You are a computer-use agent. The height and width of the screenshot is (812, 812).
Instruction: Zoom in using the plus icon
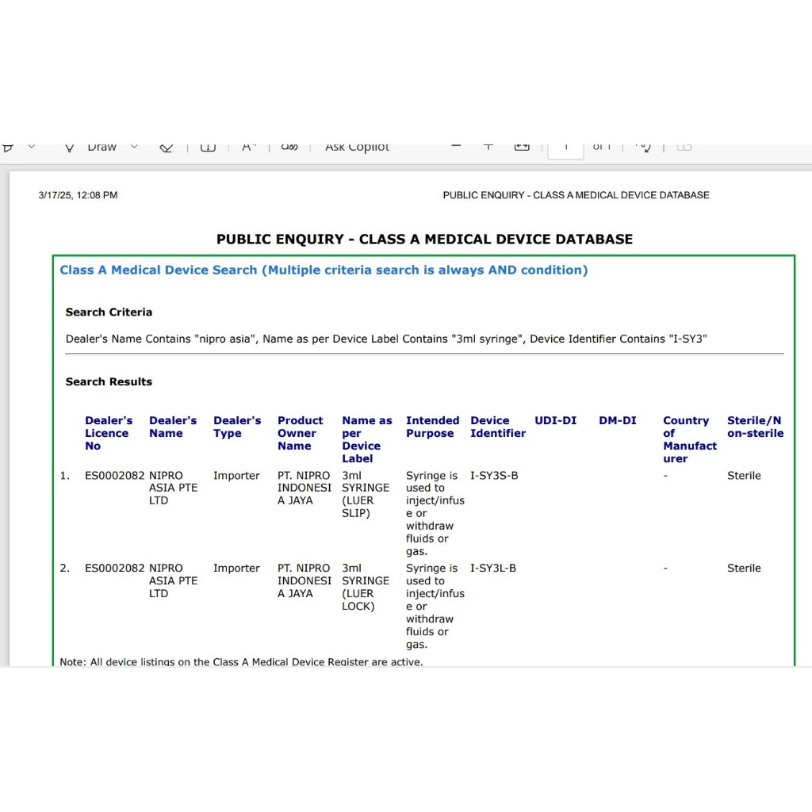(x=488, y=147)
